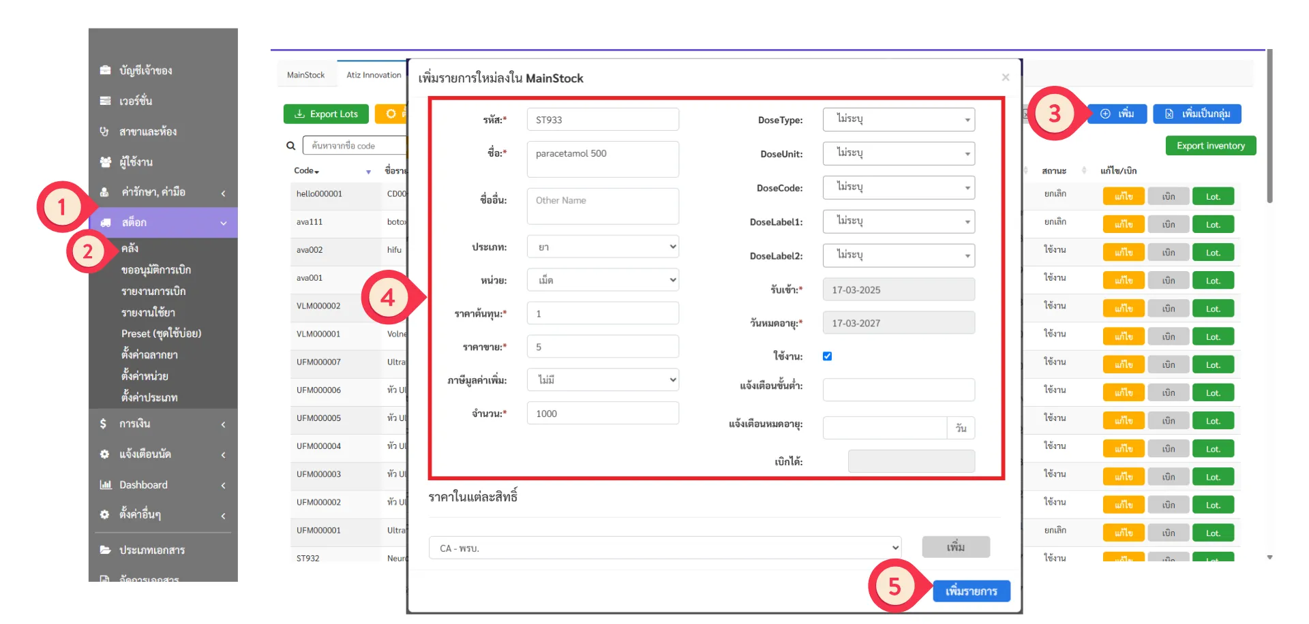Click the magnifier search icon
The width and height of the screenshot is (1309, 624).
pyautogui.click(x=290, y=146)
